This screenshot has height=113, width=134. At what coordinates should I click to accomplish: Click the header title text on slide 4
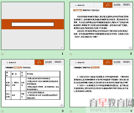point(80,63)
